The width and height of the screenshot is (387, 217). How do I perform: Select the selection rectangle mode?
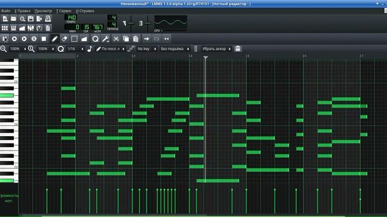(74, 39)
